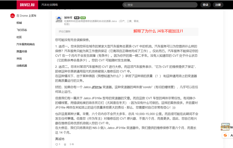
Task: Click the JATCO avatar thumbnail
Action: [59, 20]
